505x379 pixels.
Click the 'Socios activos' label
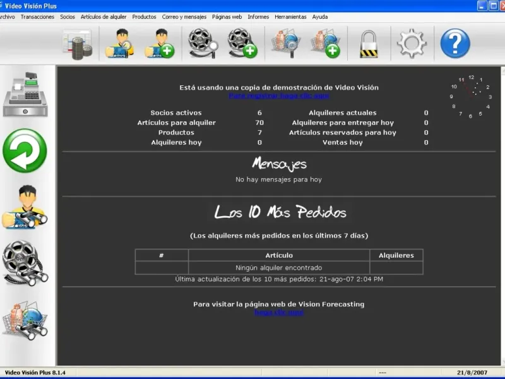(x=176, y=113)
